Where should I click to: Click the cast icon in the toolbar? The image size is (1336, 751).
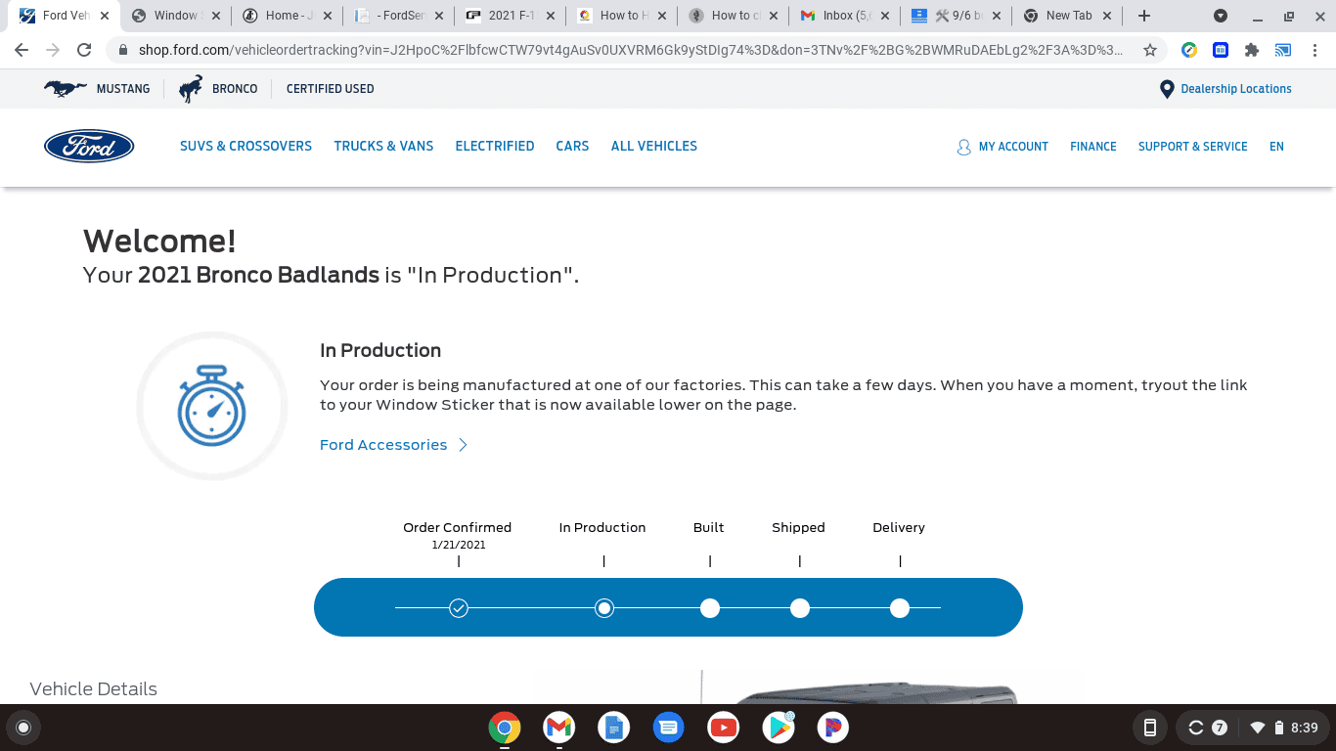1283,50
